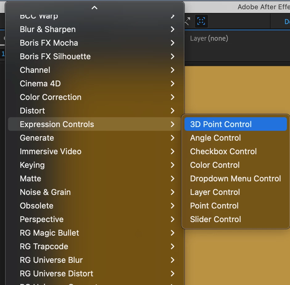Click the menu scroll-up arrow

pos(94,8)
